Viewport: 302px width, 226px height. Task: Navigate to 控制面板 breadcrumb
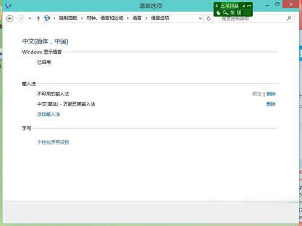click(68, 18)
